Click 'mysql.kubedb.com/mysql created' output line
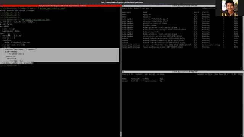Screen dimensions: 244x137 [17, 11]
